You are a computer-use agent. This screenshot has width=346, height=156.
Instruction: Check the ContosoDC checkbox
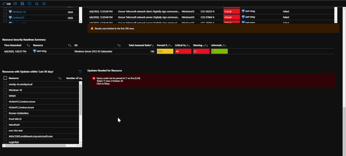5,18
